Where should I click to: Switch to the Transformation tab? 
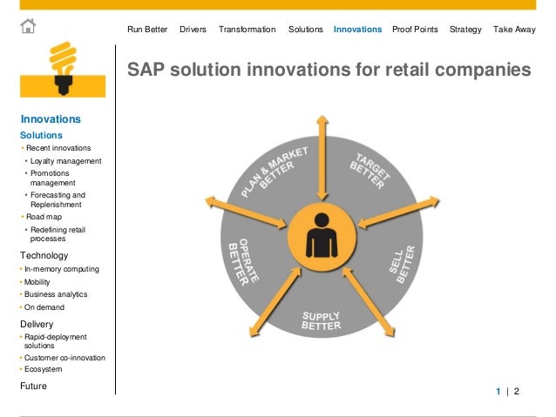(247, 30)
